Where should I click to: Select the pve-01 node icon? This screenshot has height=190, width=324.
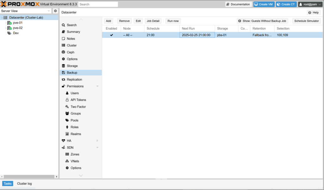tap(9, 23)
